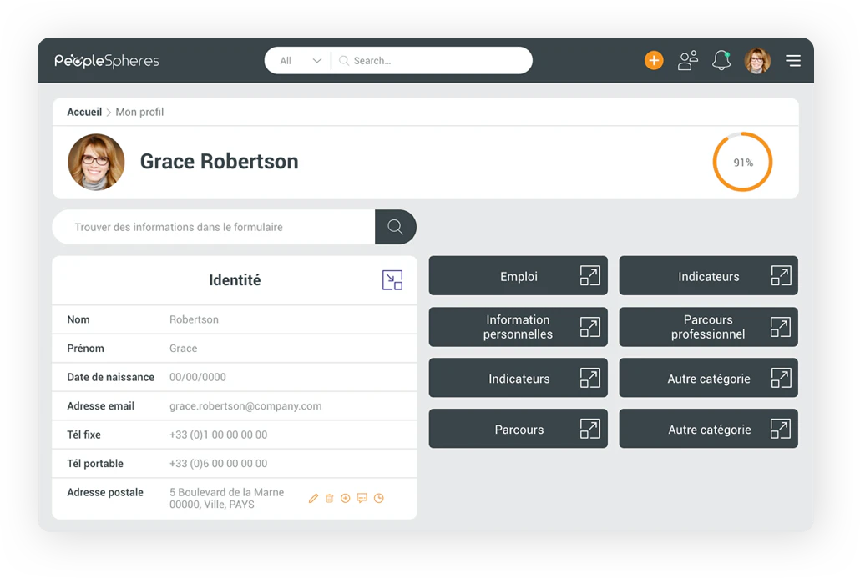
Task: Click the 91% profile completion ring
Action: pos(742,162)
